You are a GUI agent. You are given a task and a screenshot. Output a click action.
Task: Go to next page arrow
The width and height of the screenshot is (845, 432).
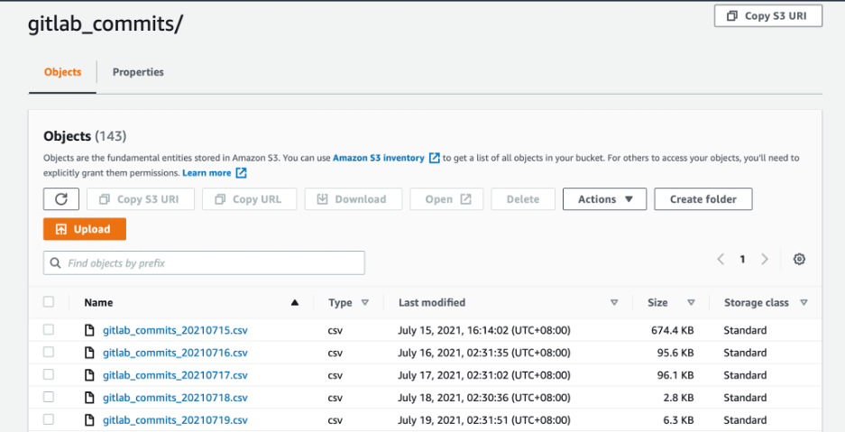pyautogui.click(x=765, y=260)
